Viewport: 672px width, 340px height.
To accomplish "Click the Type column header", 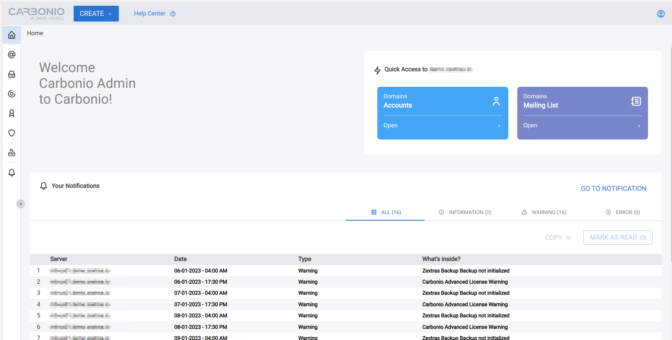I will 305,259.
